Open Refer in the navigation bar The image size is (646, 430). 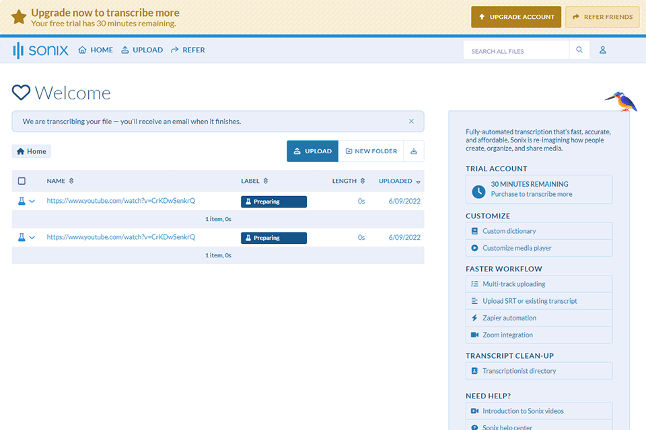(188, 50)
